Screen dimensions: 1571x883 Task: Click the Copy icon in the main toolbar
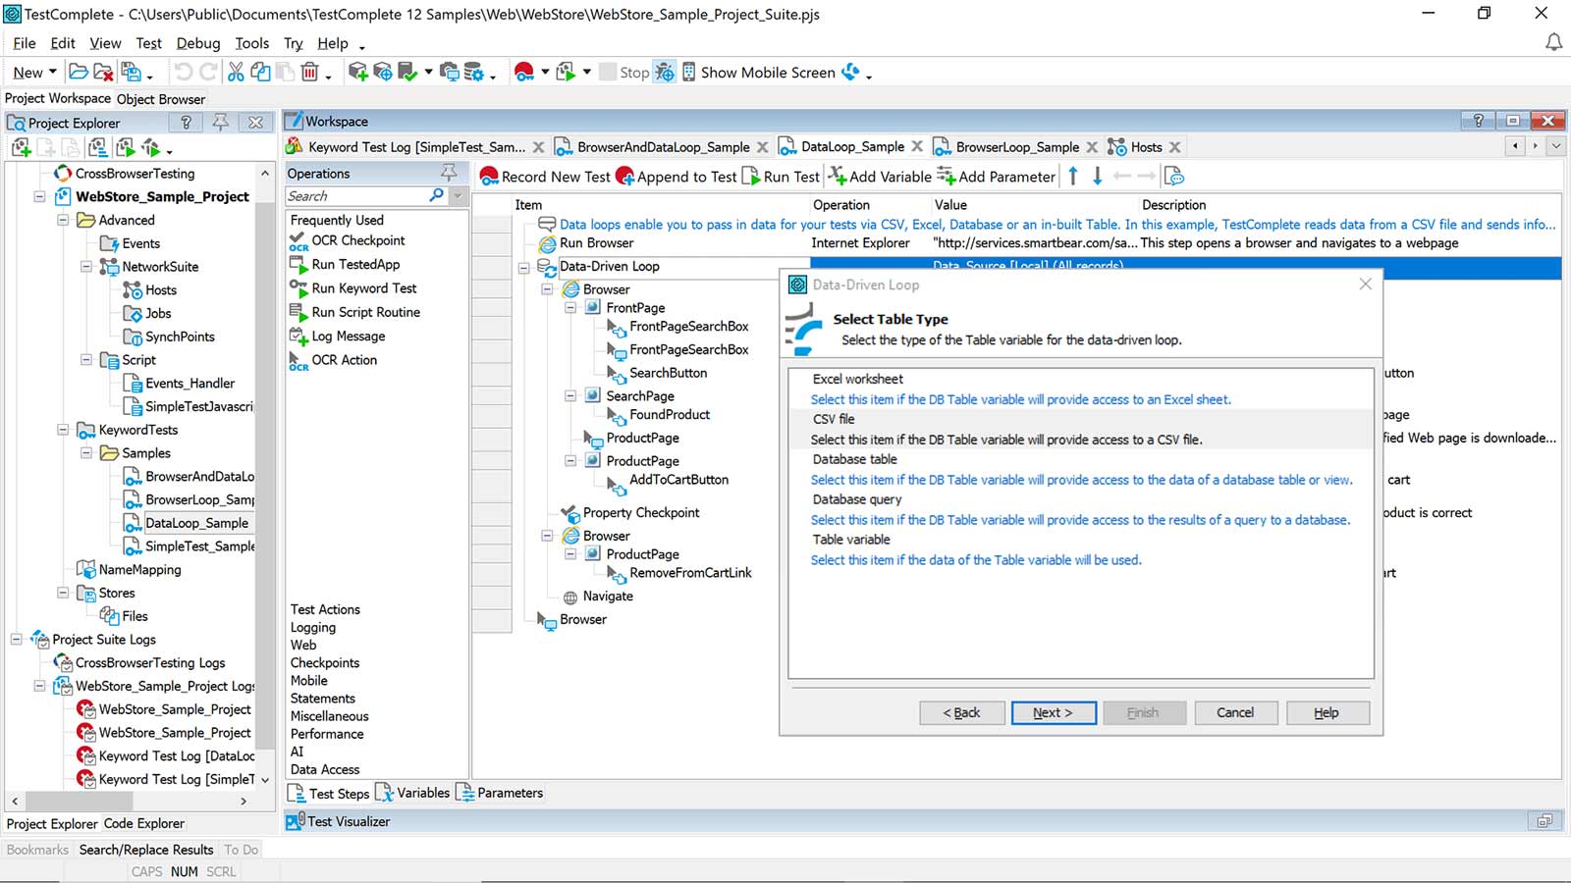[260, 72]
